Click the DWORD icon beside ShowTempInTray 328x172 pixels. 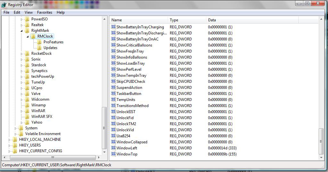[x=113, y=75]
